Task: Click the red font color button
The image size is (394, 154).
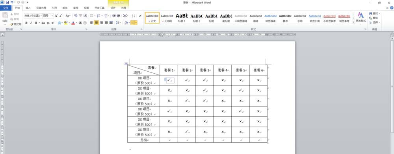Action: (x=73, y=23)
